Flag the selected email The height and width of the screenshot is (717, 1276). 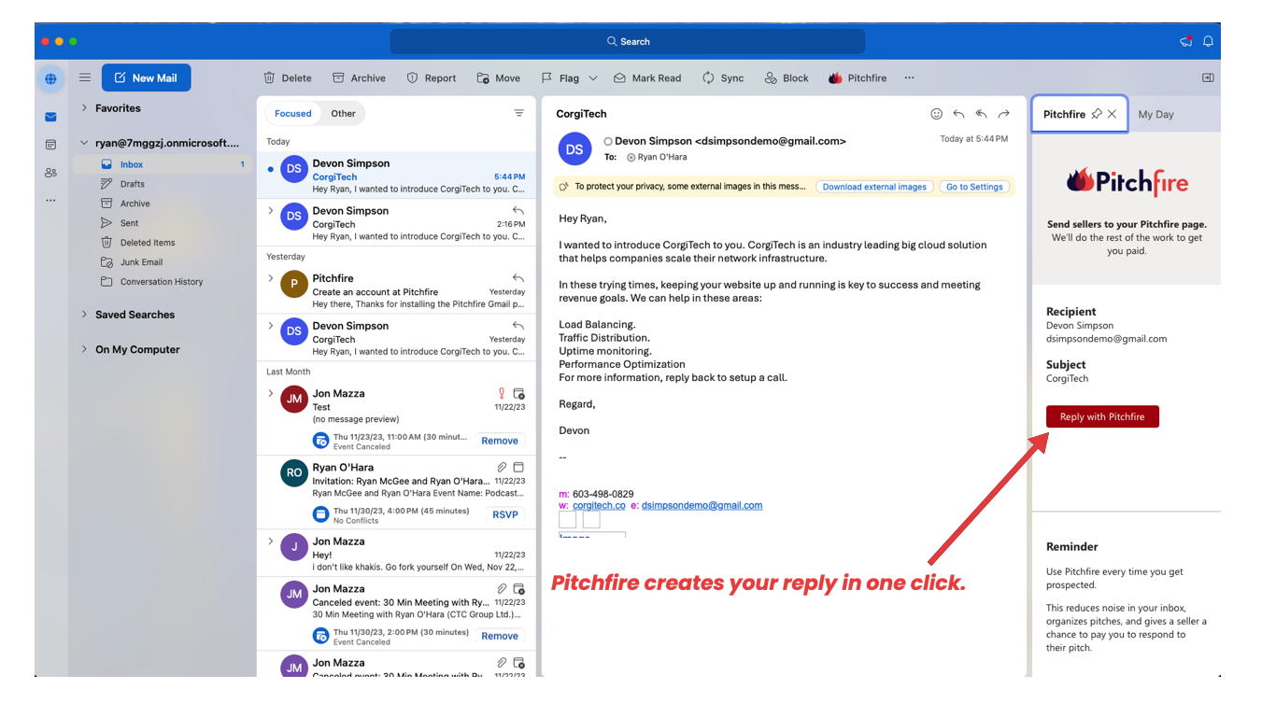click(x=560, y=78)
